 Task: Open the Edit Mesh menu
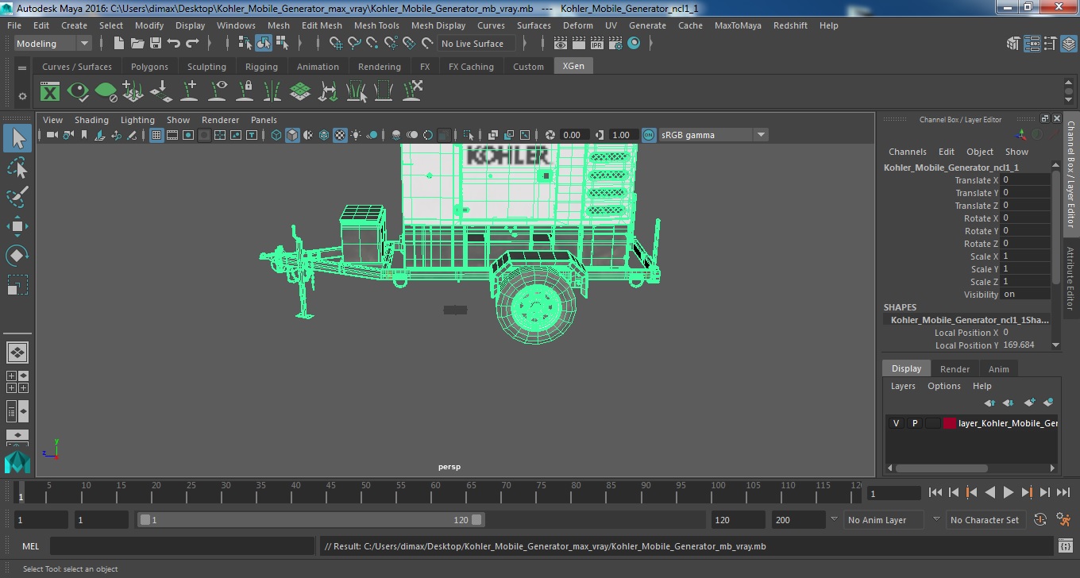[x=322, y=25]
